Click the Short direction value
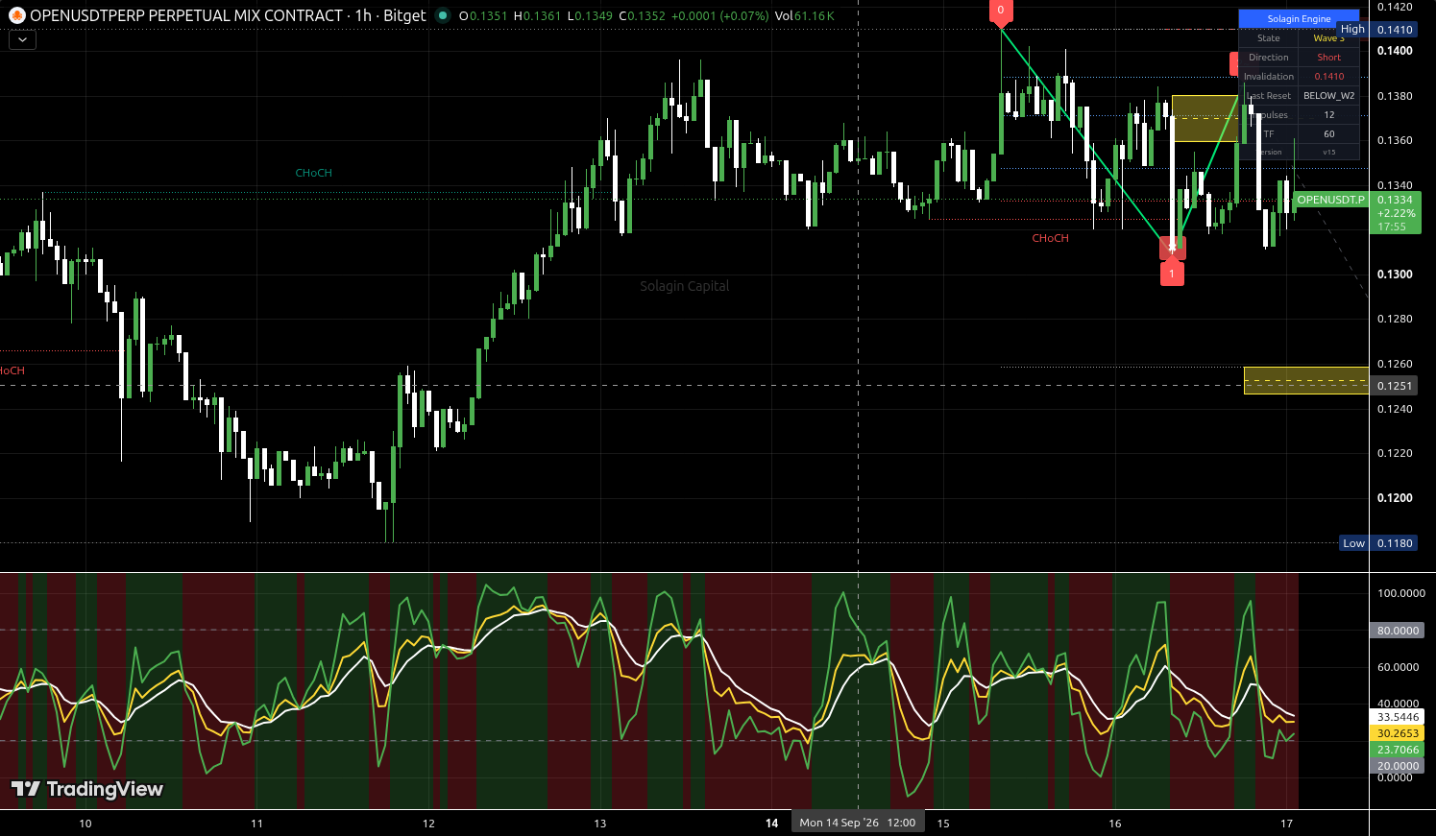This screenshot has width=1436, height=836. [1329, 58]
